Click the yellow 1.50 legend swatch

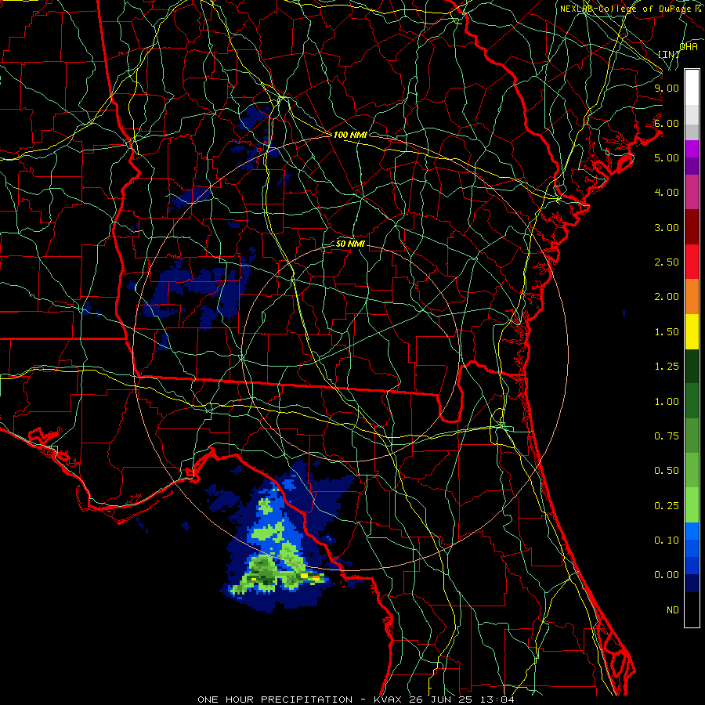(692, 331)
